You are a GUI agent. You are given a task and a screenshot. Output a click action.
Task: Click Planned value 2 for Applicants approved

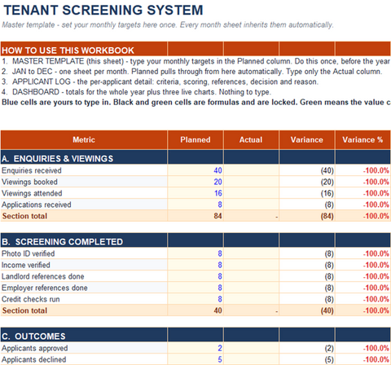click(195, 348)
